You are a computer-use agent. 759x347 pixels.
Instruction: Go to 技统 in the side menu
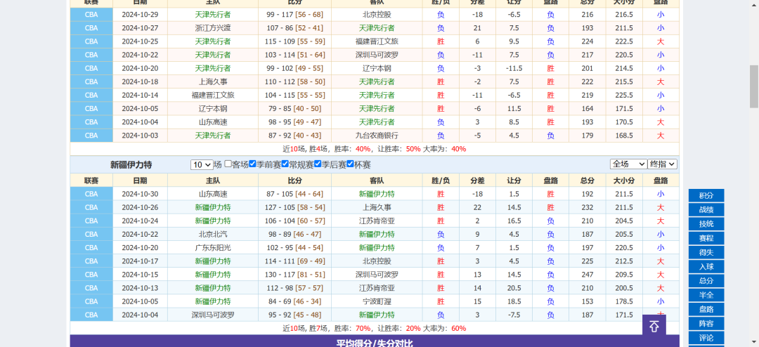[706, 224]
